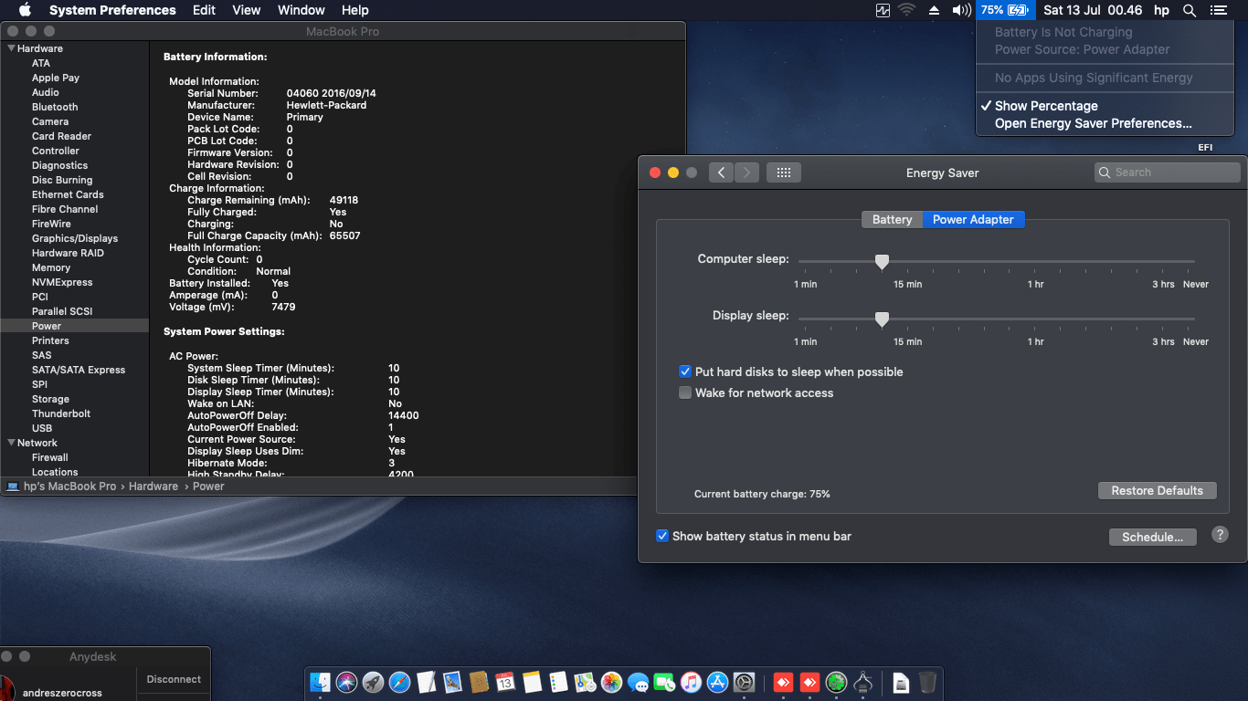Open the App Store dock icon
Image resolution: width=1248 pixels, height=701 pixels.
(718, 682)
